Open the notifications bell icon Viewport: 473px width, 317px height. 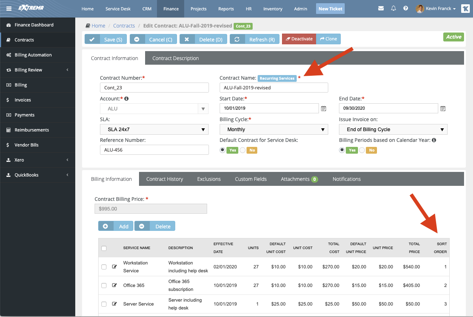(x=393, y=8)
